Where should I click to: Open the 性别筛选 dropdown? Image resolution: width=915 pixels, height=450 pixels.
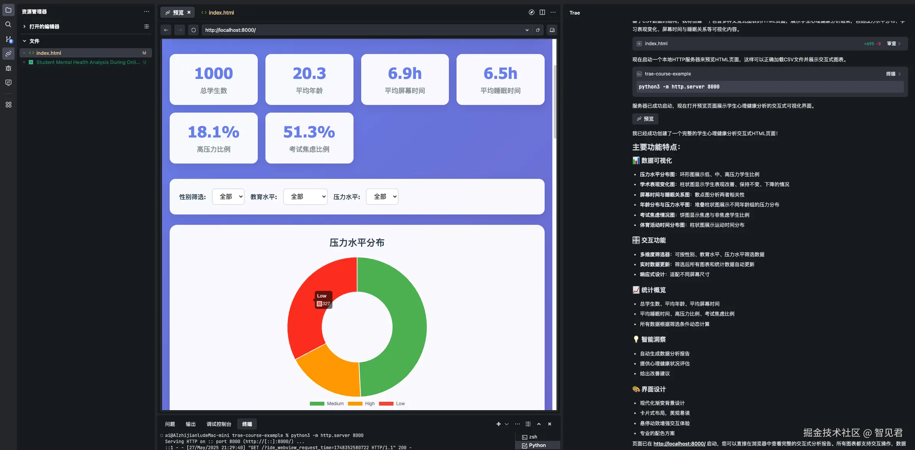click(228, 196)
